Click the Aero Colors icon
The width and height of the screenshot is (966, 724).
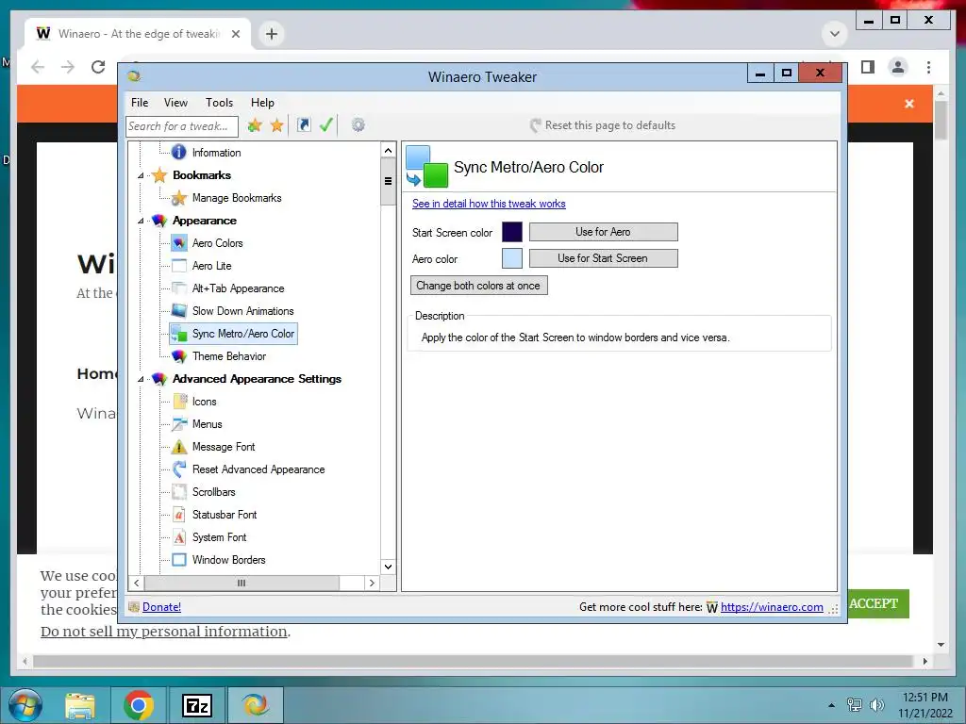point(178,243)
